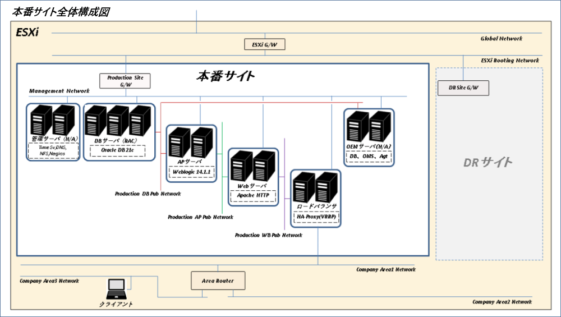Click the 'APサーバ' label
Viewport: 561px width, 317px height.
190,162
